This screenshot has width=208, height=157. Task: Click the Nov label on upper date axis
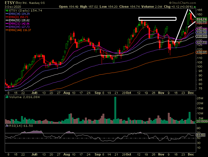161,93
